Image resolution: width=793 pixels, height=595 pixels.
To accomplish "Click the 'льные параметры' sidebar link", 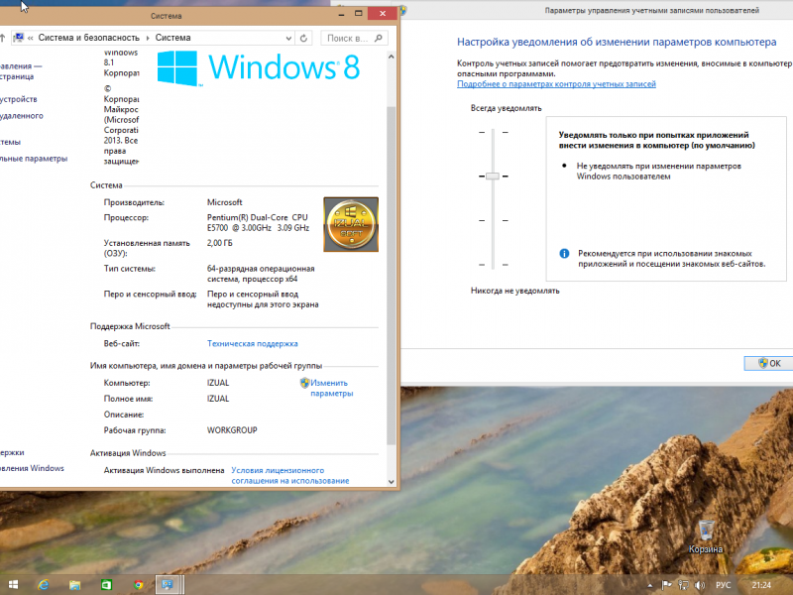I will (34, 159).
